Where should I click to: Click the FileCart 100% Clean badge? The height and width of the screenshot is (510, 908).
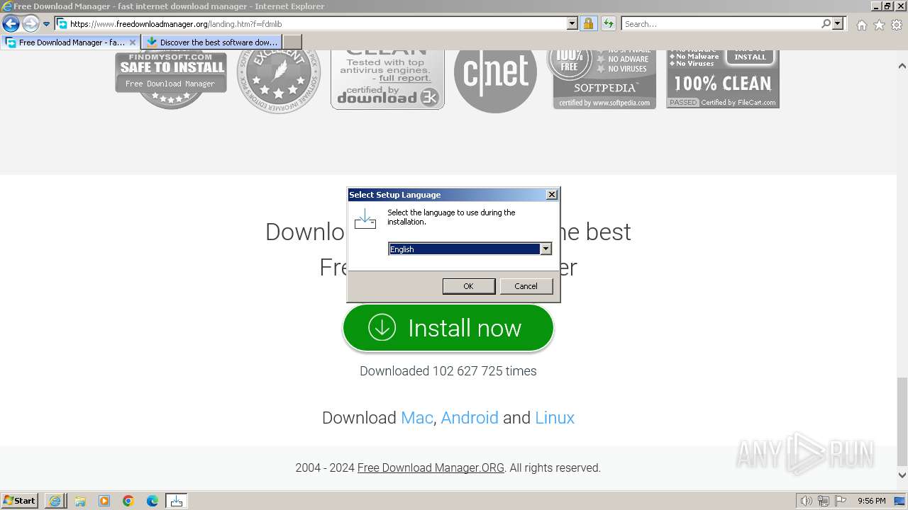pos(723,79)
